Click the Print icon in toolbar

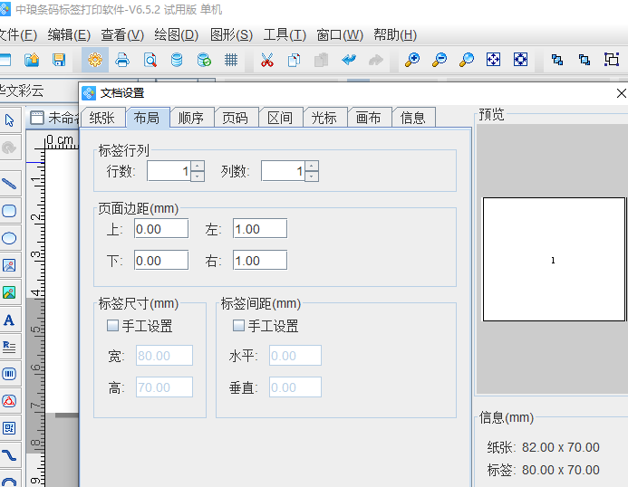click(x=122, y=60)
